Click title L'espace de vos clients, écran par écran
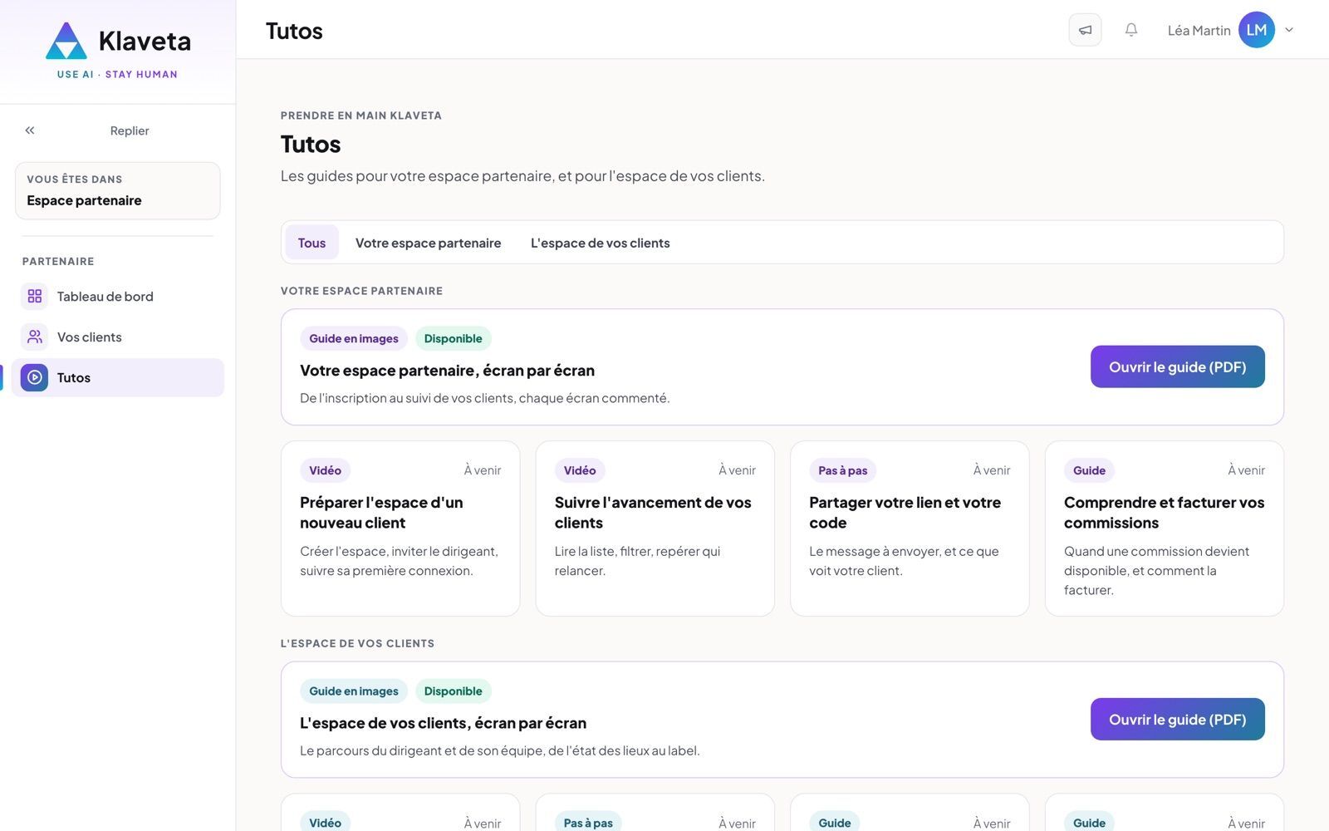 443,723
